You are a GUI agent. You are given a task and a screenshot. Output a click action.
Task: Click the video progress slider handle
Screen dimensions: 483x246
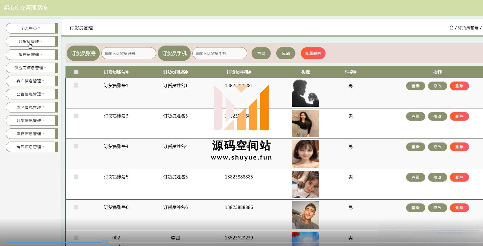[x=105, y=242]
